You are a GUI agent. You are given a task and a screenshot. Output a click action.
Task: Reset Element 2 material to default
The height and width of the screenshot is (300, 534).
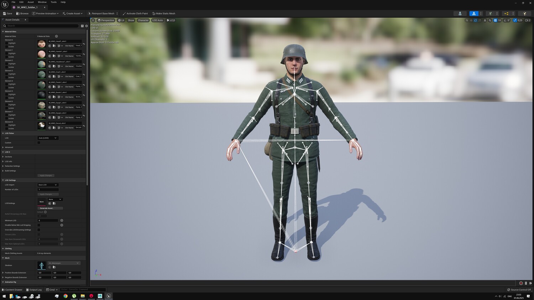pyautogui.click(x=84, y=65)
